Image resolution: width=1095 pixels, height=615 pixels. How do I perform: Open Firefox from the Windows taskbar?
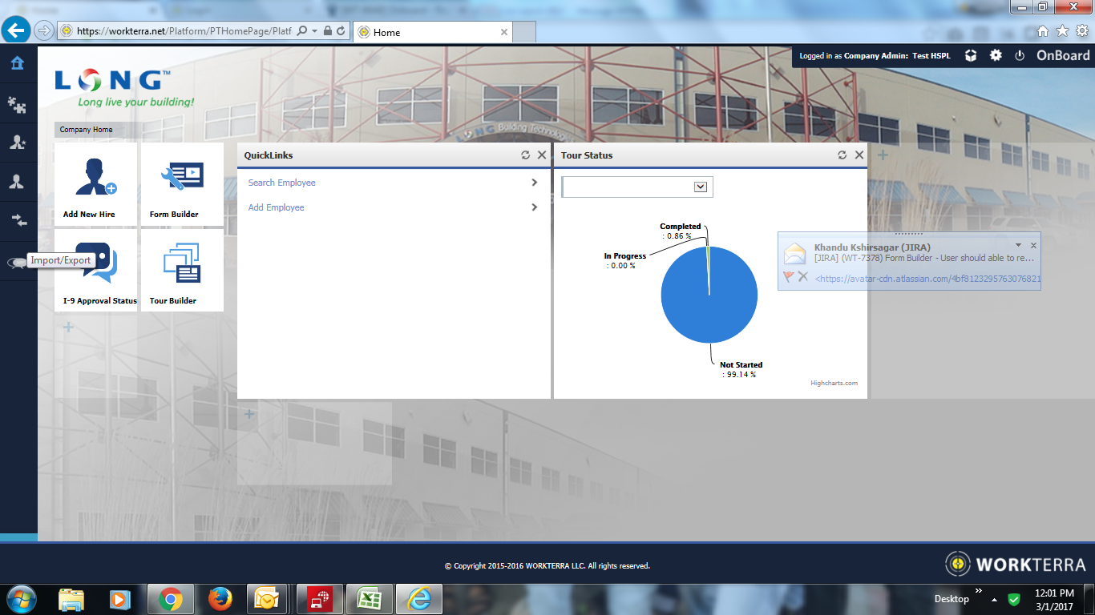(x=220, y=598)
